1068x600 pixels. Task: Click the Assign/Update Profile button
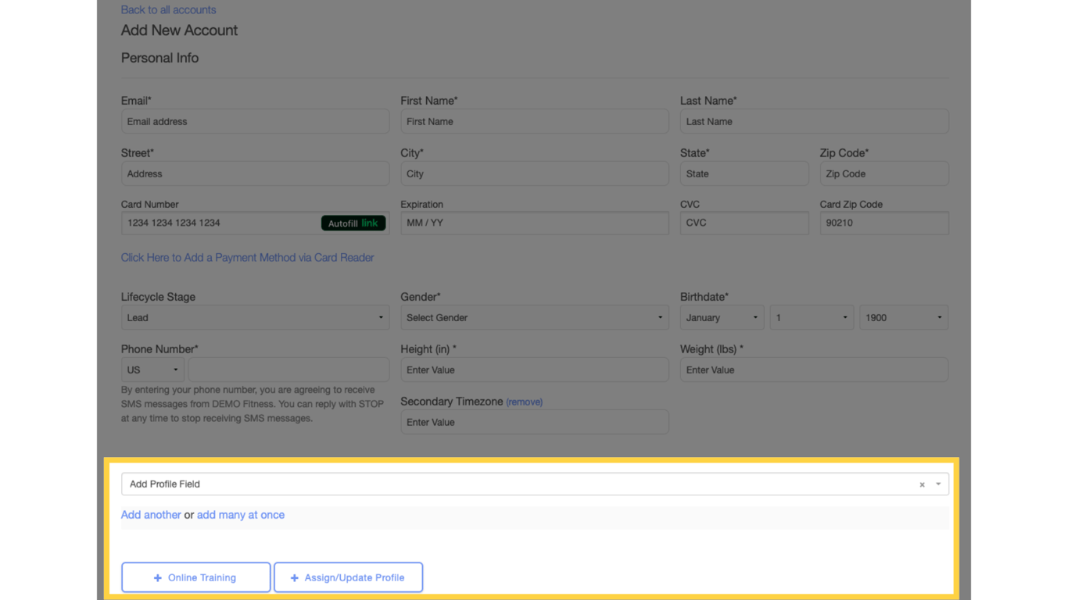(348, 577)
